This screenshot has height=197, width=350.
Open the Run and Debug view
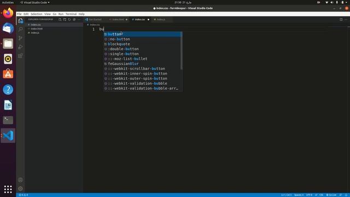20,47
